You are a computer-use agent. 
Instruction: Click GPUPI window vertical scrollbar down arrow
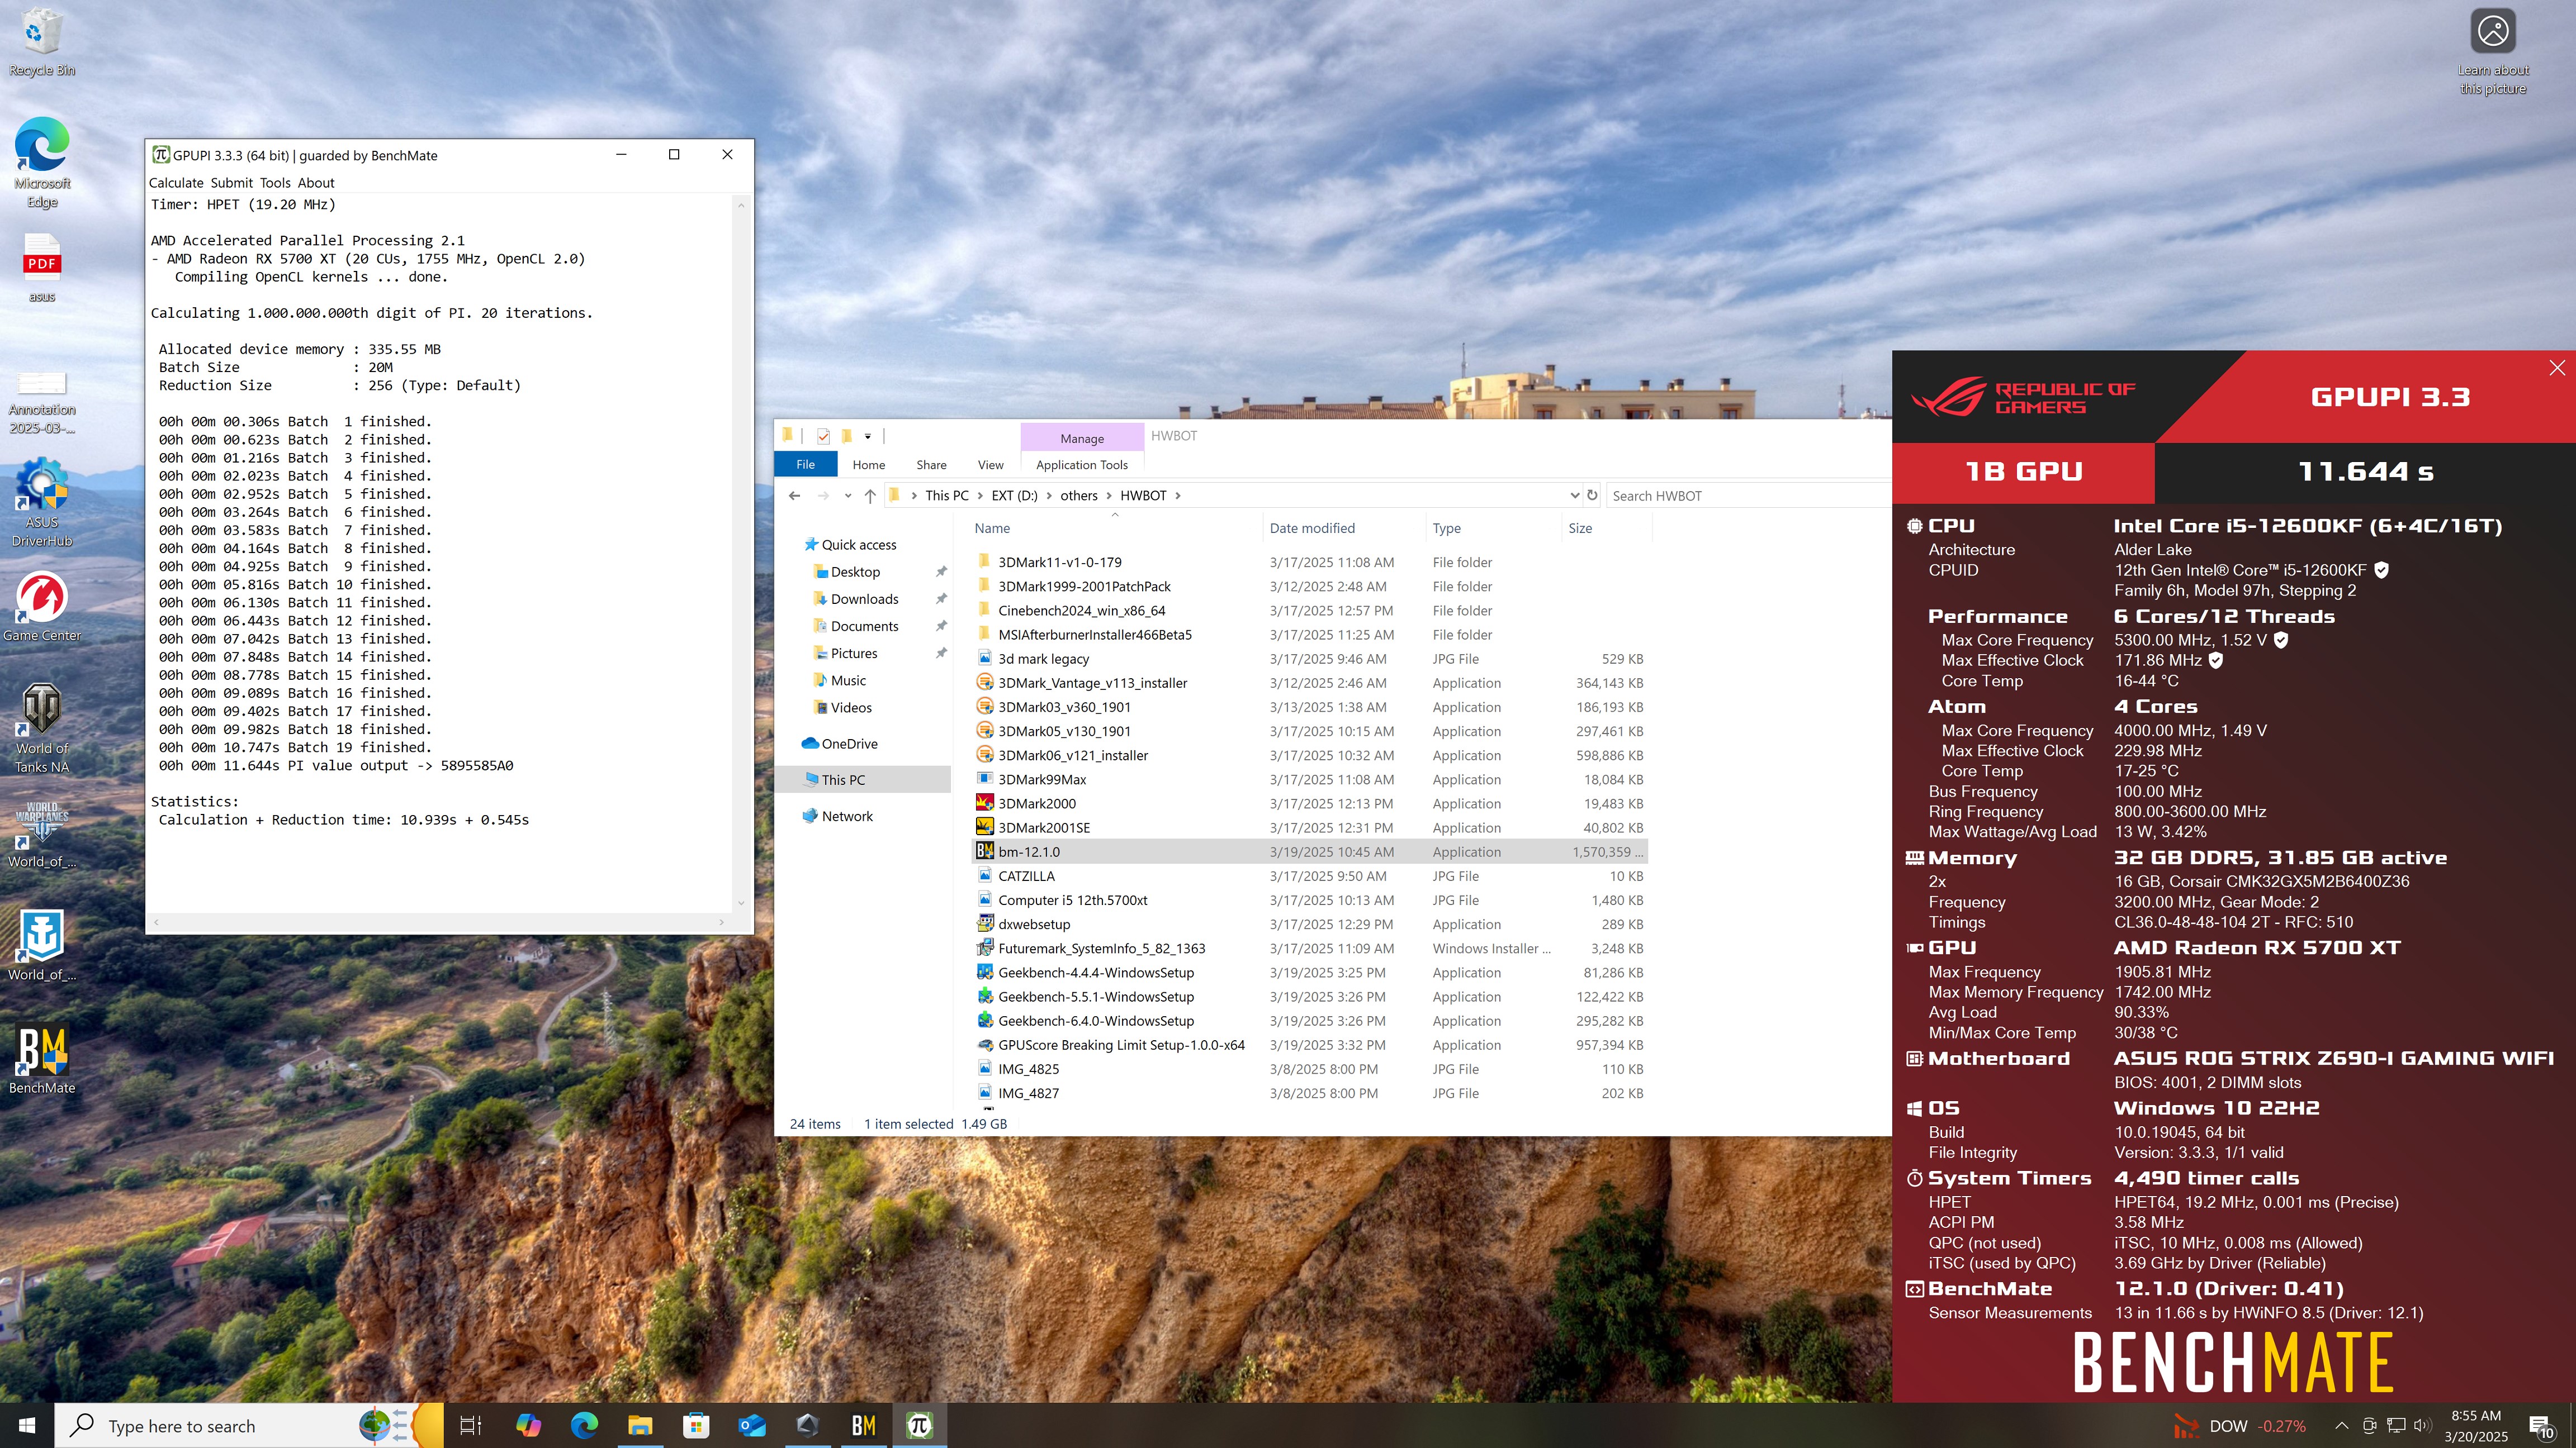pyautogui.click(x=740, y=902)
